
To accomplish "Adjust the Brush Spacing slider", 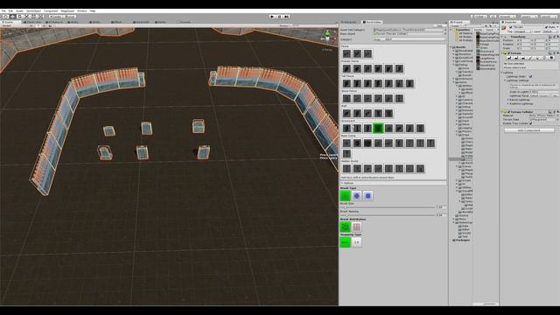I will pyautogui.click(x=388, y=215).
